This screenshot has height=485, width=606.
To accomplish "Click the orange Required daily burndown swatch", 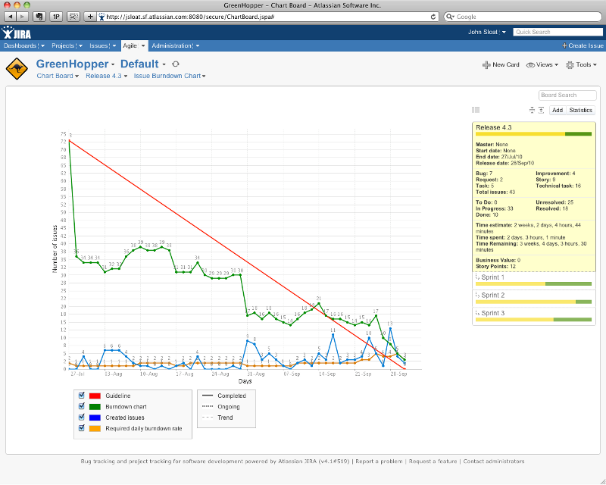I will pos(95,429).
